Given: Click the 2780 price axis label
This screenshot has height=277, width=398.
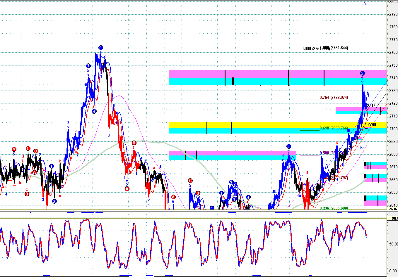Looking at the screenshot, I should point(393,27).
